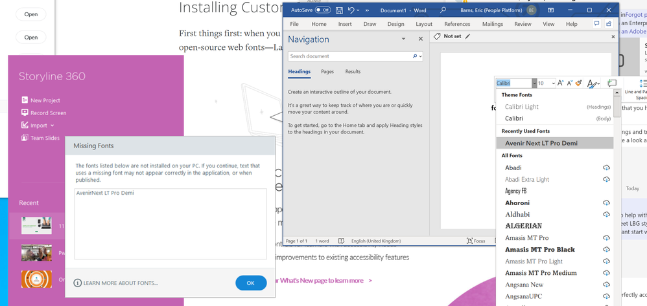The image size is (647, 306).
Task: Click Decrease Font Size icon
Action: (569, 83)
